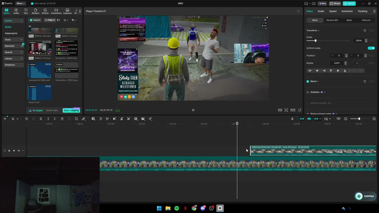
Task: Click the zoom in timeline magnifier icon
Action: click(x=374, y=119)
